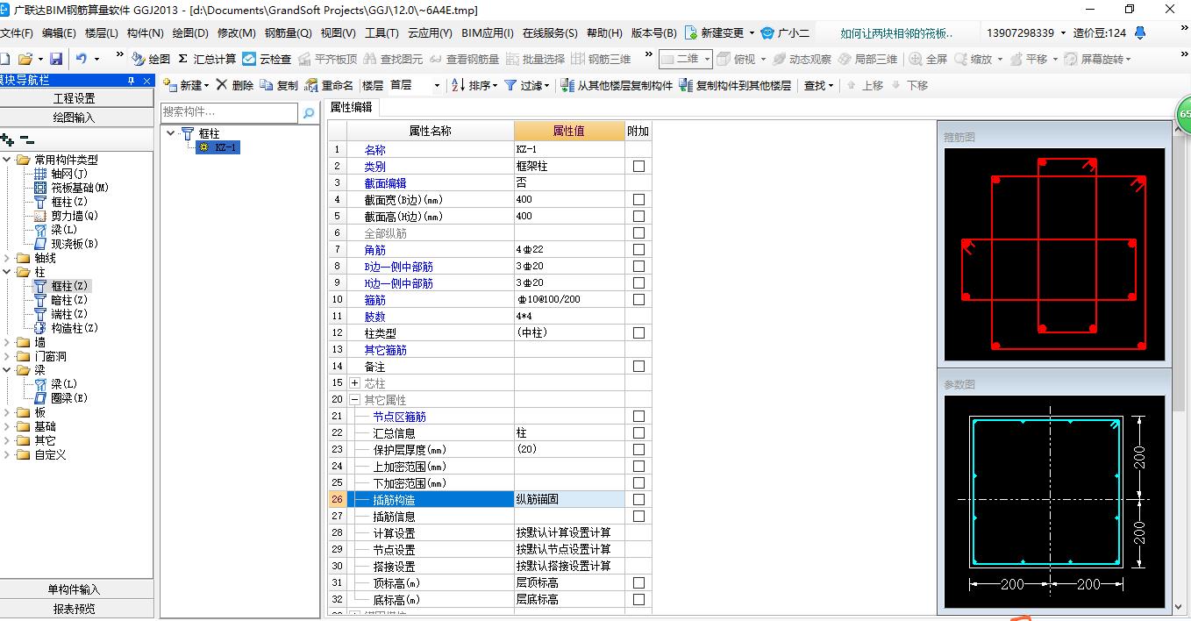Toggle 附加 checkbox for 角筋 row

tap(638, 249)
